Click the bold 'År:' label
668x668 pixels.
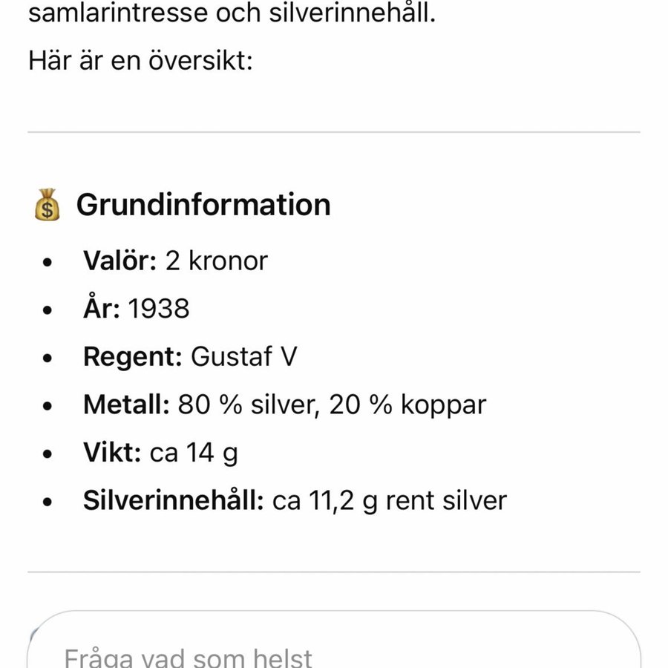coord(102,308)
